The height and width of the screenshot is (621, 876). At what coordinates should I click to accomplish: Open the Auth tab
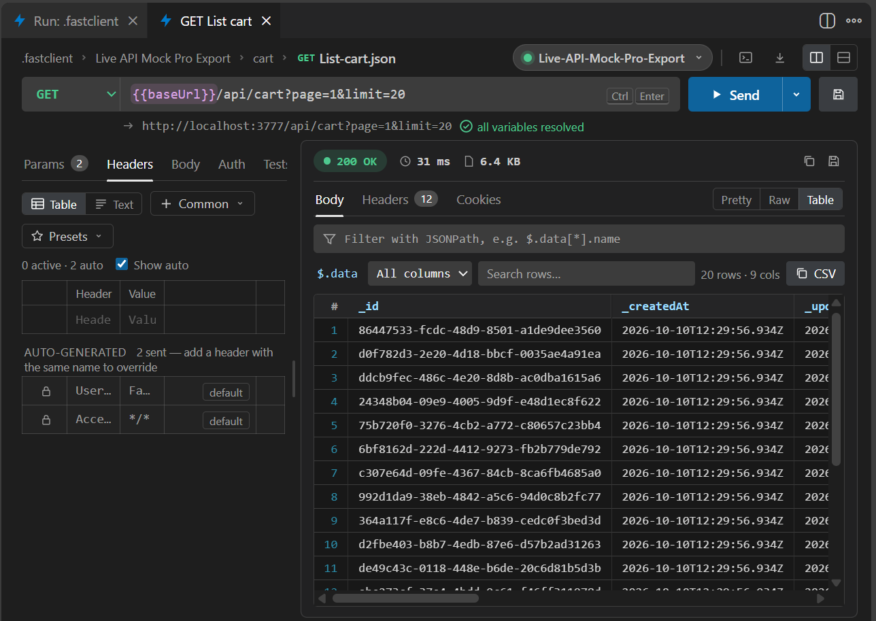tap(232, 164)
